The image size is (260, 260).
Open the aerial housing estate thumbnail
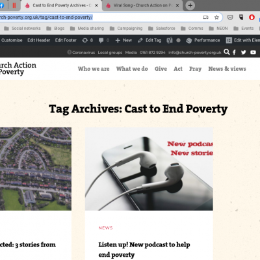[36, 169]
